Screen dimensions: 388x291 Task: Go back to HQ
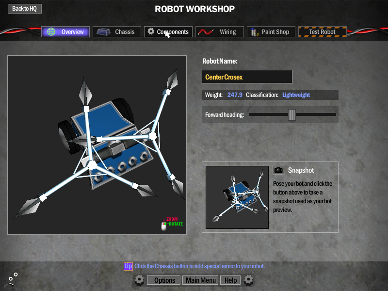tap(25, 9)
